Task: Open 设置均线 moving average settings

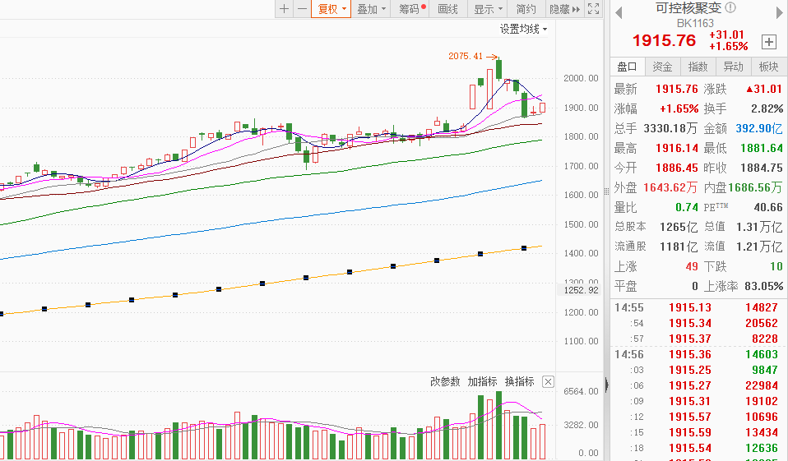Action: point(523,29)
